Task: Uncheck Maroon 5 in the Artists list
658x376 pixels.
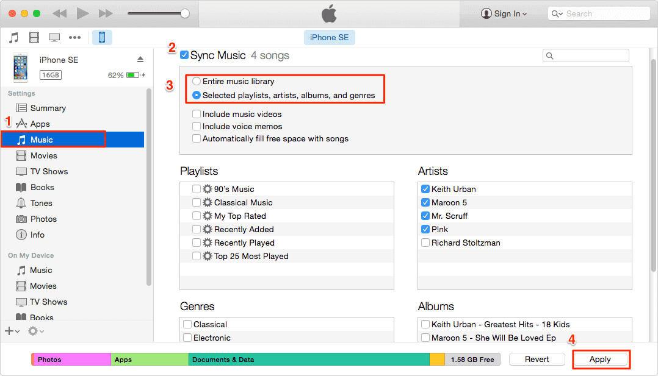Action: 425,202
